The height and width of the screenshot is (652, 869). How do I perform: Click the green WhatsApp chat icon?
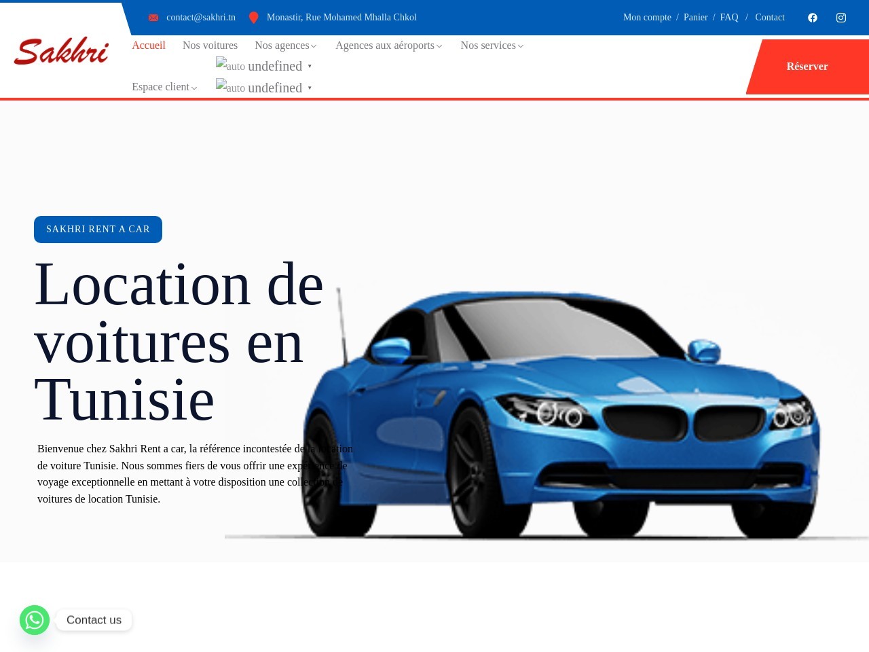click(x=35, y=620)
